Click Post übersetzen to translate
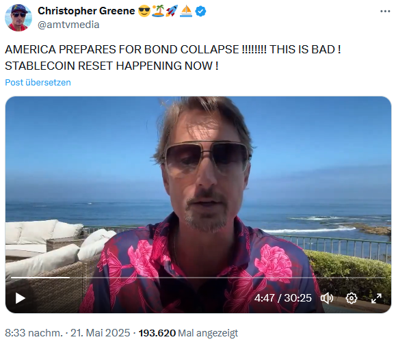396x346 pixels. tap(38, 82)
